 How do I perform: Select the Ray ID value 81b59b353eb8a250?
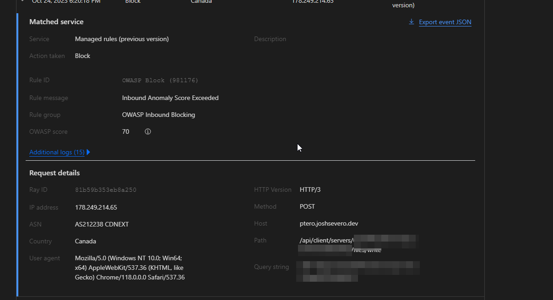pos(105,189)
